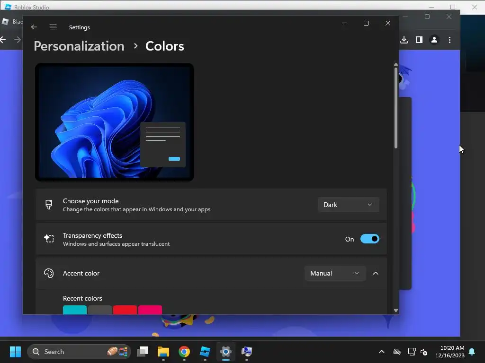Click the network tray icon
485x363 pixels.
pyautogui.click(x=412, y=352)
